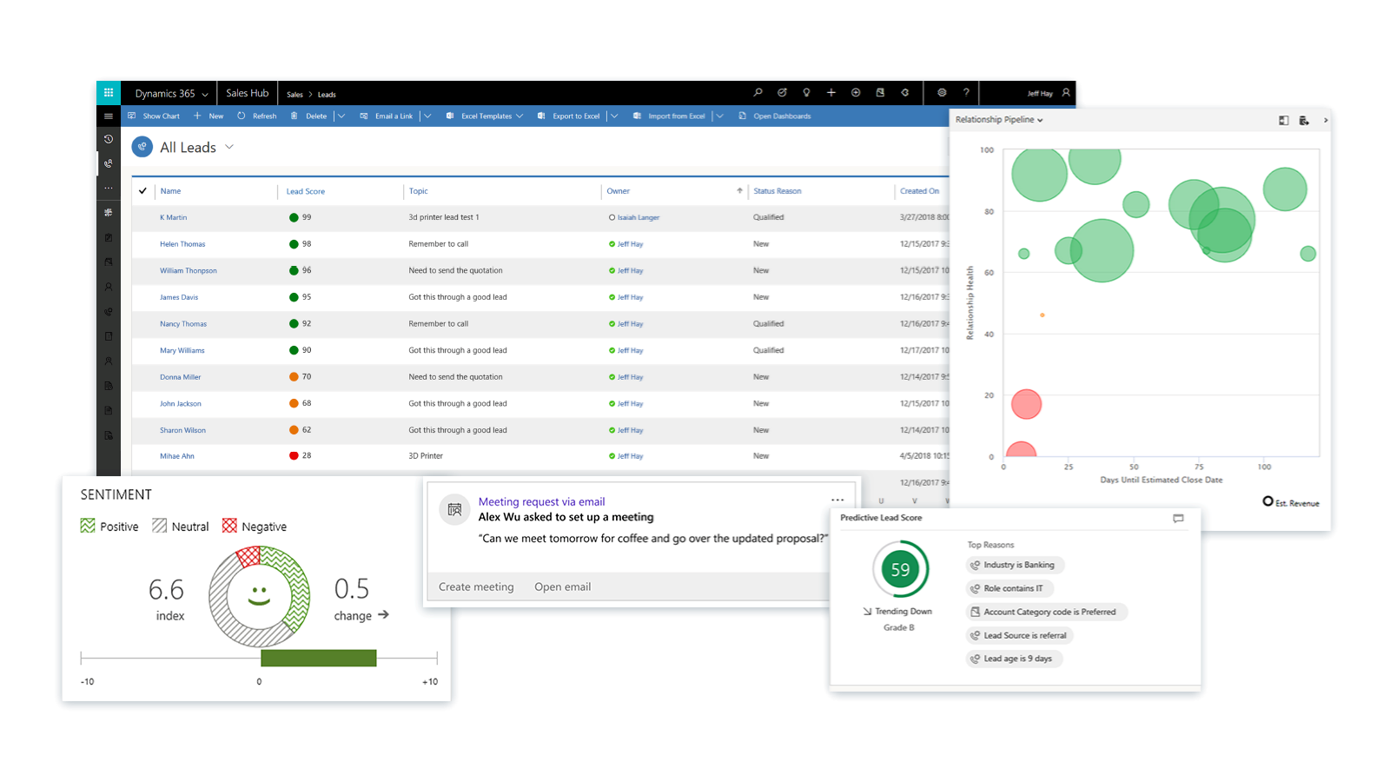The height and width of the screenshot is (782, 1390).
Task: Open the dashboards icon in left sidebar
Action: 109,212
